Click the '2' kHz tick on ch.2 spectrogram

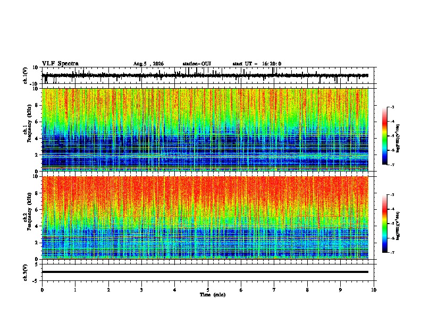[x=37, y=243]
